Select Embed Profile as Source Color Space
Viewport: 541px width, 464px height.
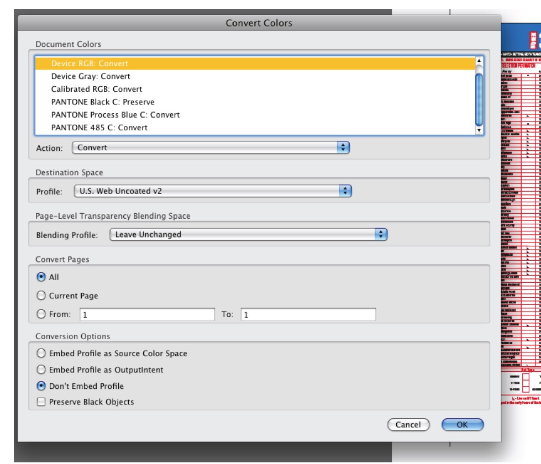[41, 354]
